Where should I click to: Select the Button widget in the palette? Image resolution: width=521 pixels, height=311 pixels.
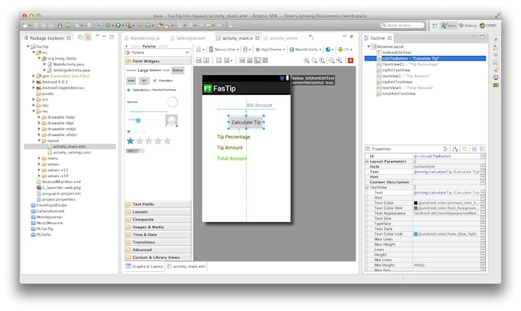point(178,70)
